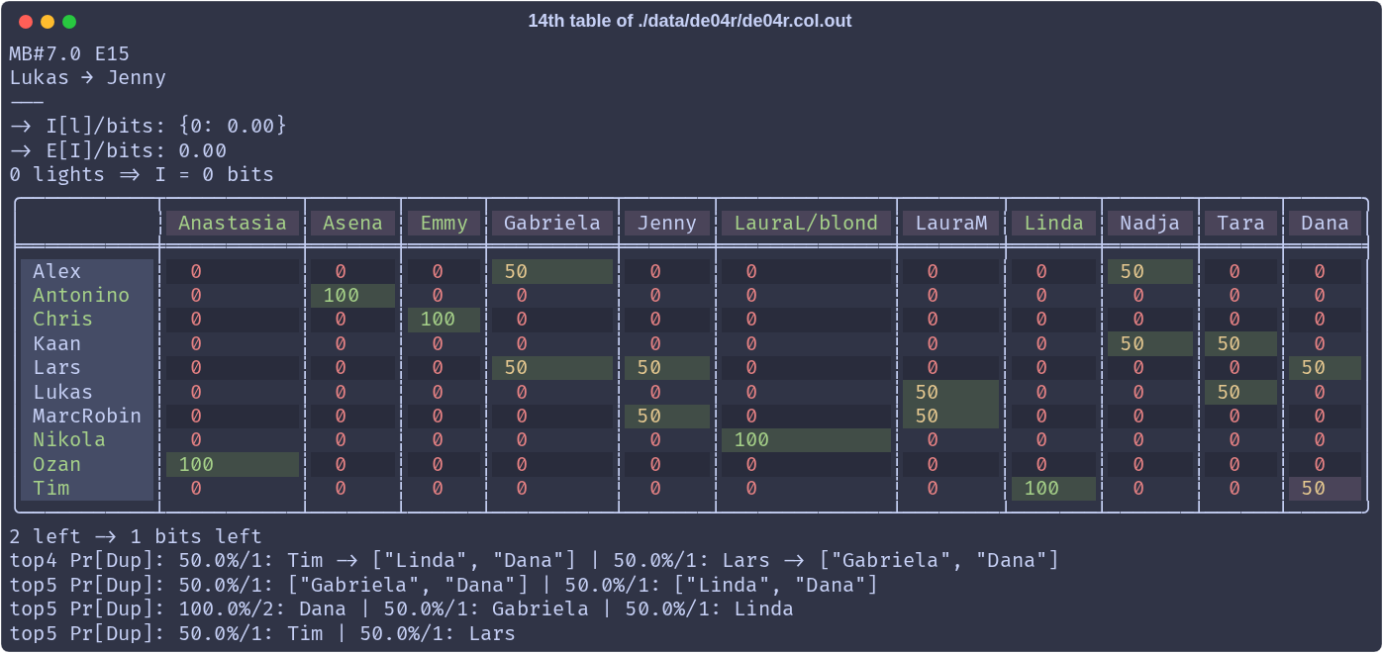Viewport: 1383px width, 653px height.
Task: Click the 0 cell for Ozan/LauraL/blond
Action: (806, 464)
